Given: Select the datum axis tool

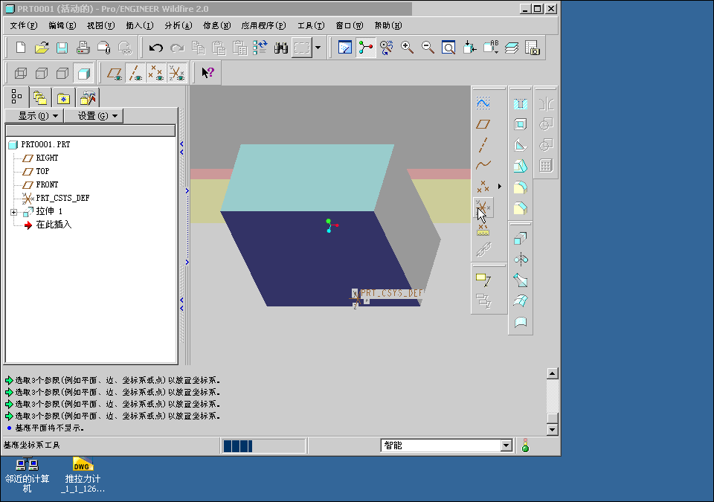Looking at the screenshot, I should 483,144.
